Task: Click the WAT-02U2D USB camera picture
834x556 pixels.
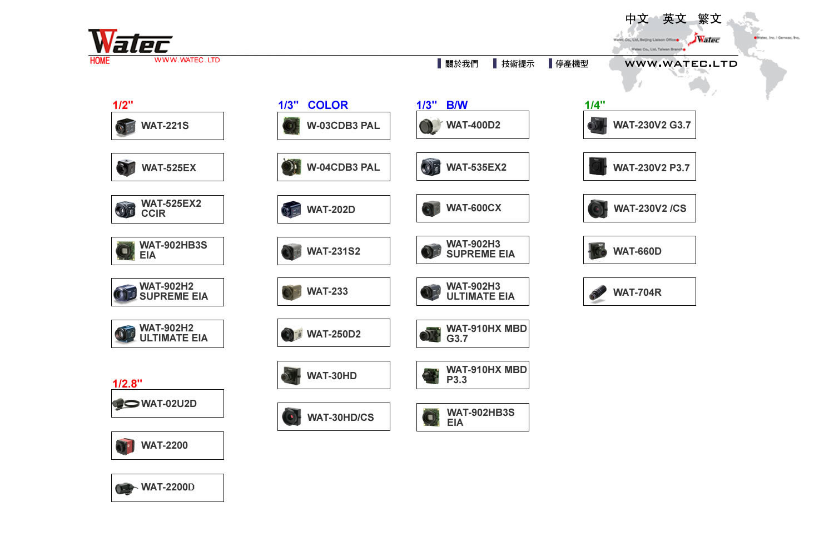Action: (x=126, y=404)
